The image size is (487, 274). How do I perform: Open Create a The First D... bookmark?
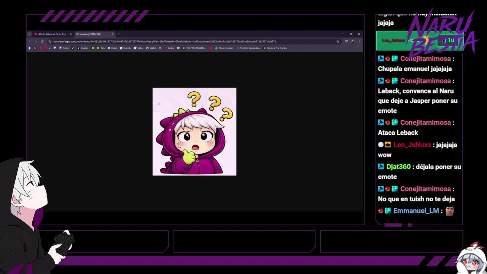coord(275,48)
